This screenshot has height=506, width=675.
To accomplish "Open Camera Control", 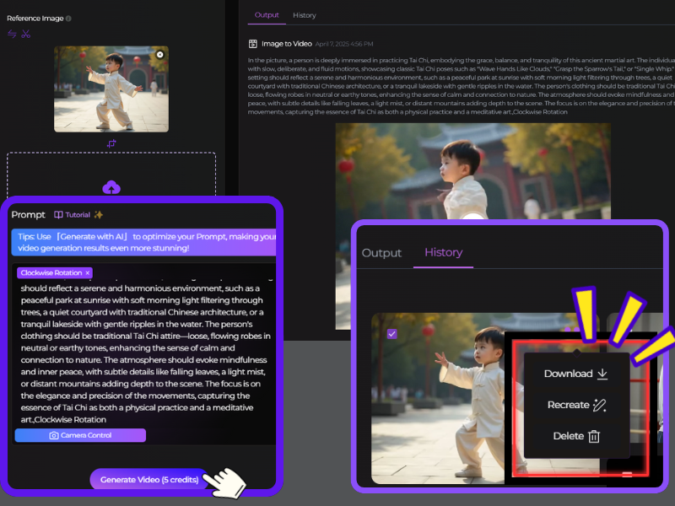I will 80,435.
